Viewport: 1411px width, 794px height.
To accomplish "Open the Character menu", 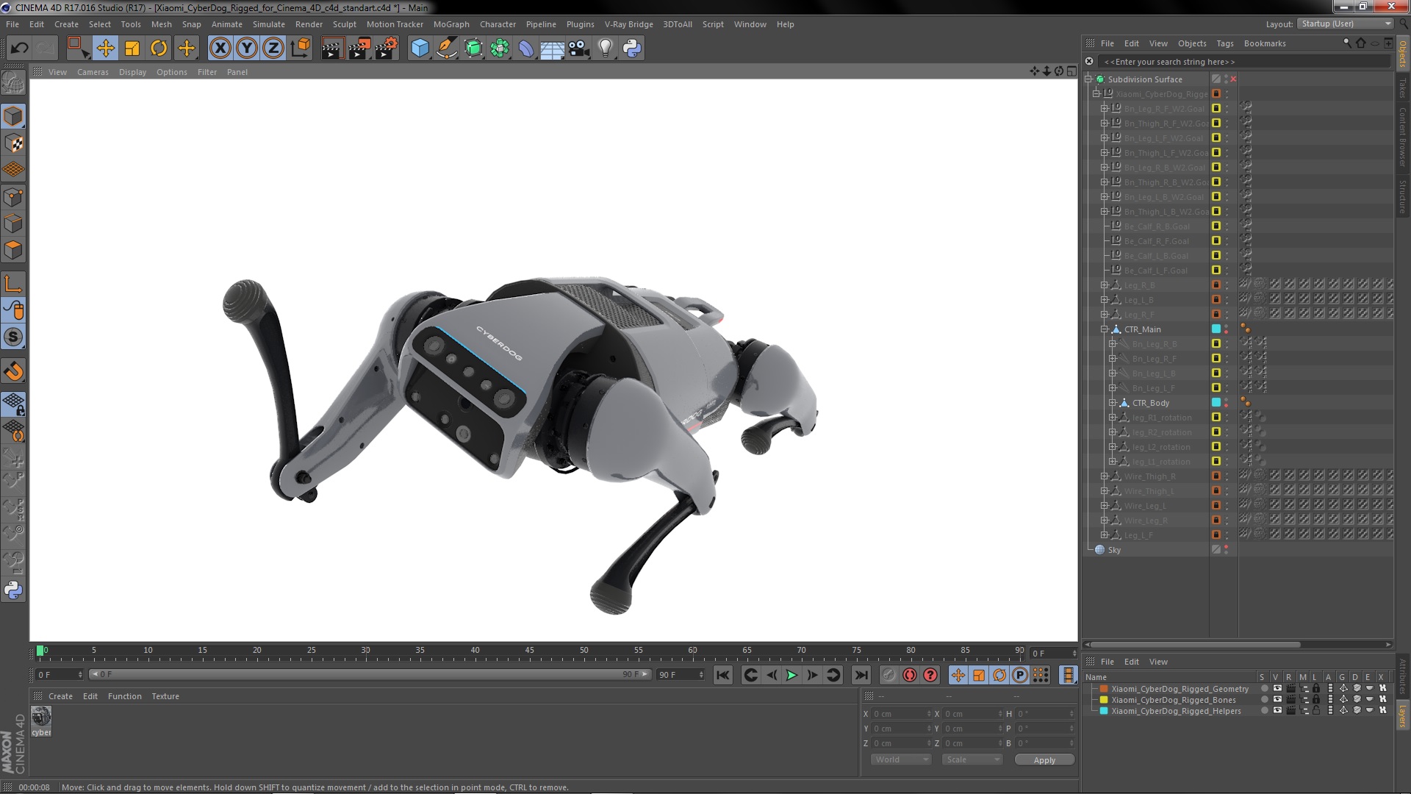I will point(498,24).
